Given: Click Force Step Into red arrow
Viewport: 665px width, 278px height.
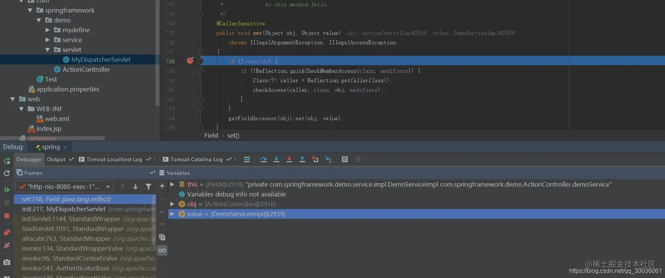Looking at the screenshot, I should pos(289,159).
